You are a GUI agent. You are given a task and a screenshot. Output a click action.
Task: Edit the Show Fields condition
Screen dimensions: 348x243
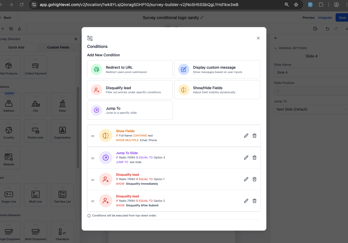pos(246,135)
